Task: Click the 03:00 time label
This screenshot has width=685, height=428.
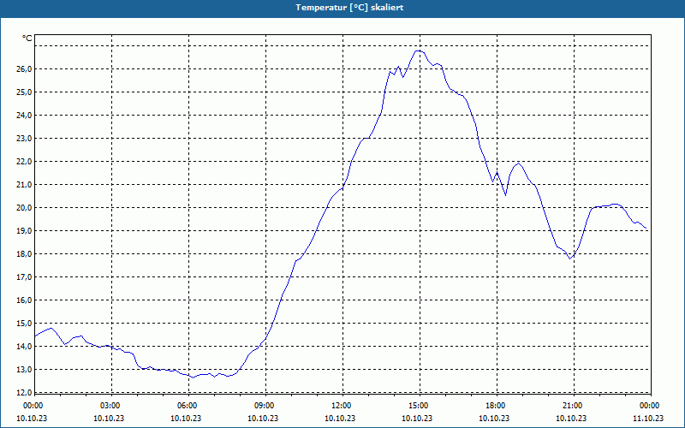Action: click(x=110, y=406)
